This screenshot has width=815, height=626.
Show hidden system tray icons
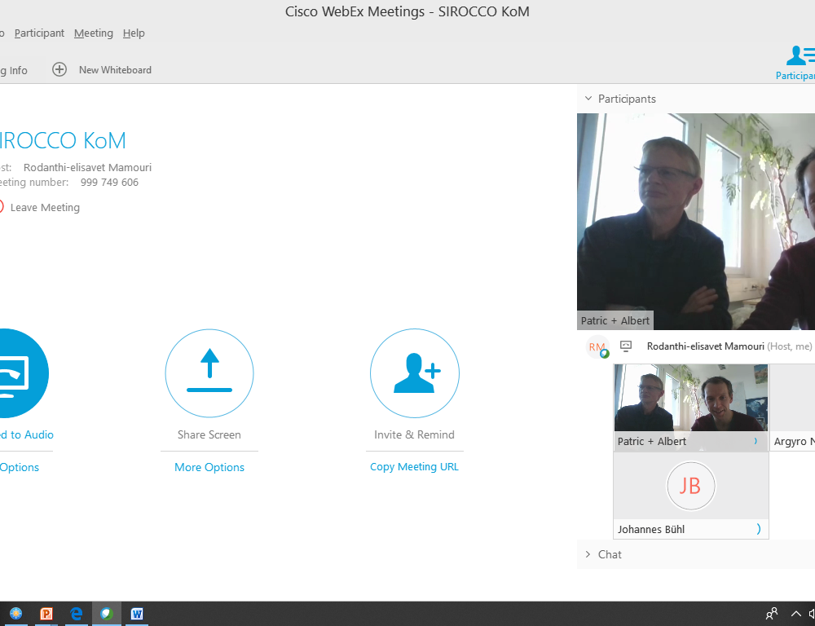pos(795,614)
